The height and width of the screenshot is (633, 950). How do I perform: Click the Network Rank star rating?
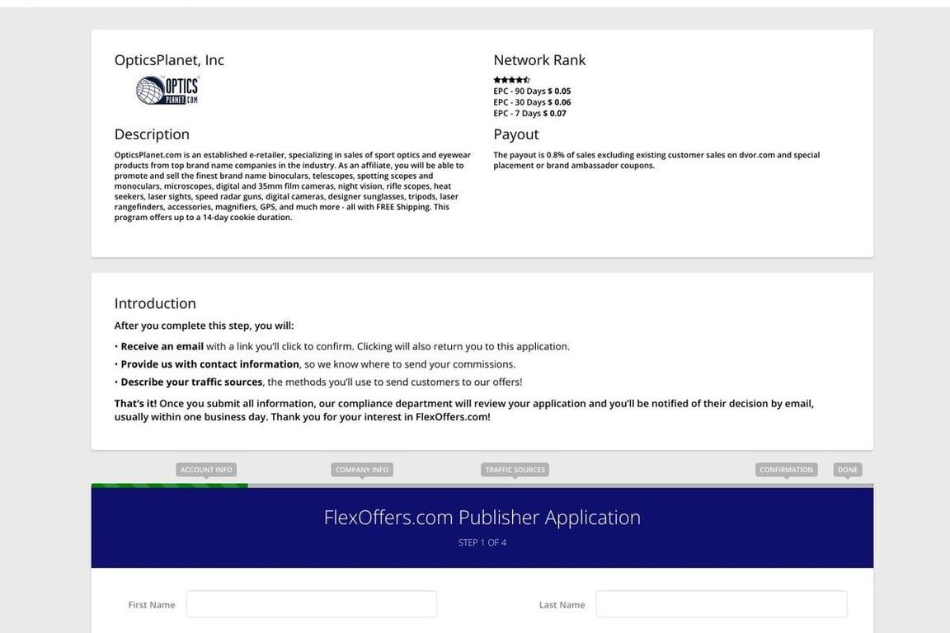point(511,80)
